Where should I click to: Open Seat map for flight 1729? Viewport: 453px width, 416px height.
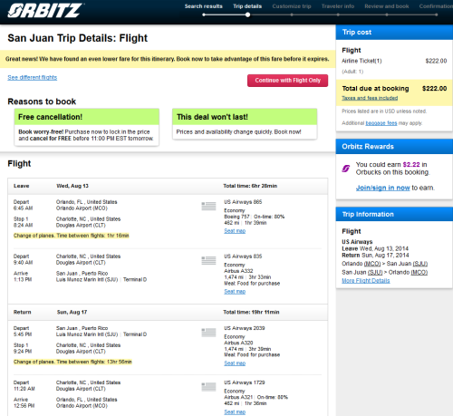[x=235, y=411]
